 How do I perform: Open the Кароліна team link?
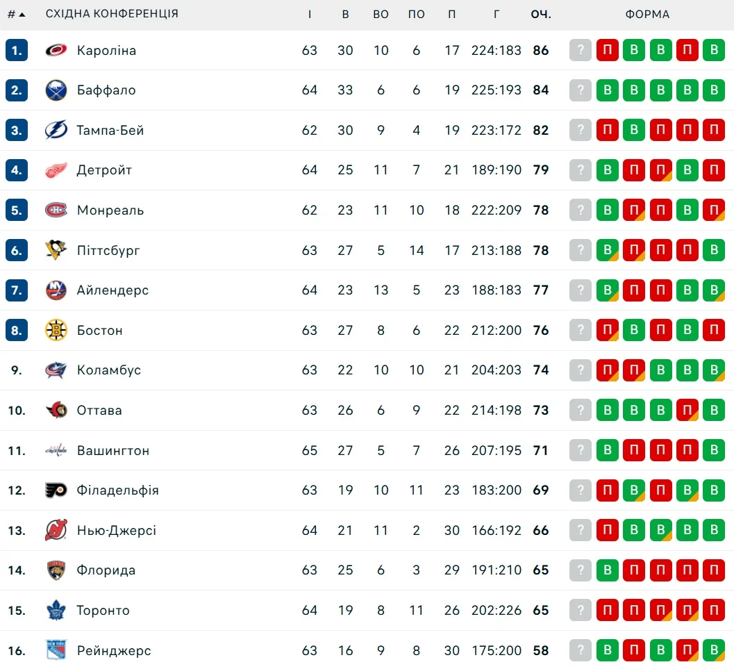coord(106,50)
